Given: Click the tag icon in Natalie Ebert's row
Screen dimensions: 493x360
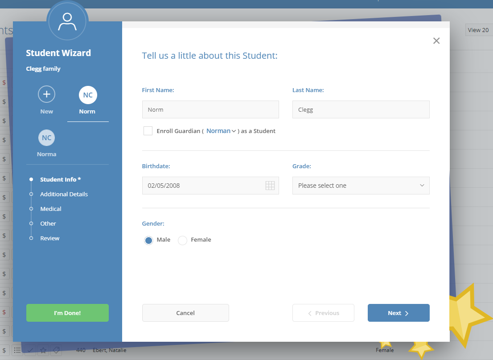Looking at the screenshot, I should pos(56,350).
